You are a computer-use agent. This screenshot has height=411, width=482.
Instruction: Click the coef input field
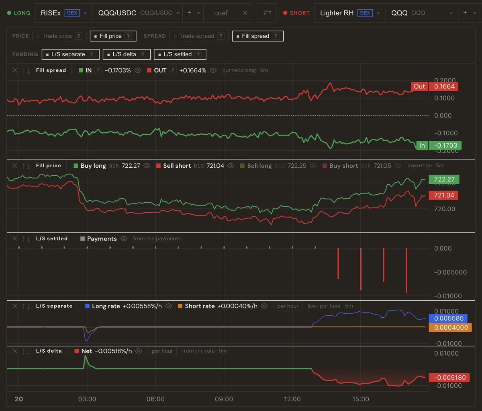[x=221, y=13]
